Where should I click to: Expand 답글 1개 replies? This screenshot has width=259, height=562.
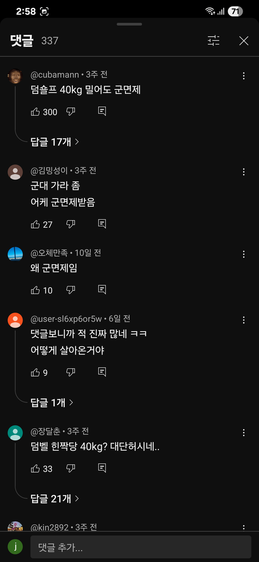point(52,402)
